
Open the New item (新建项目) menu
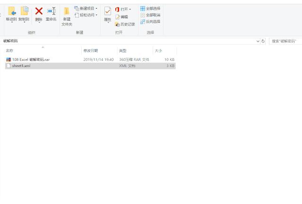click(x=86, y=8)
